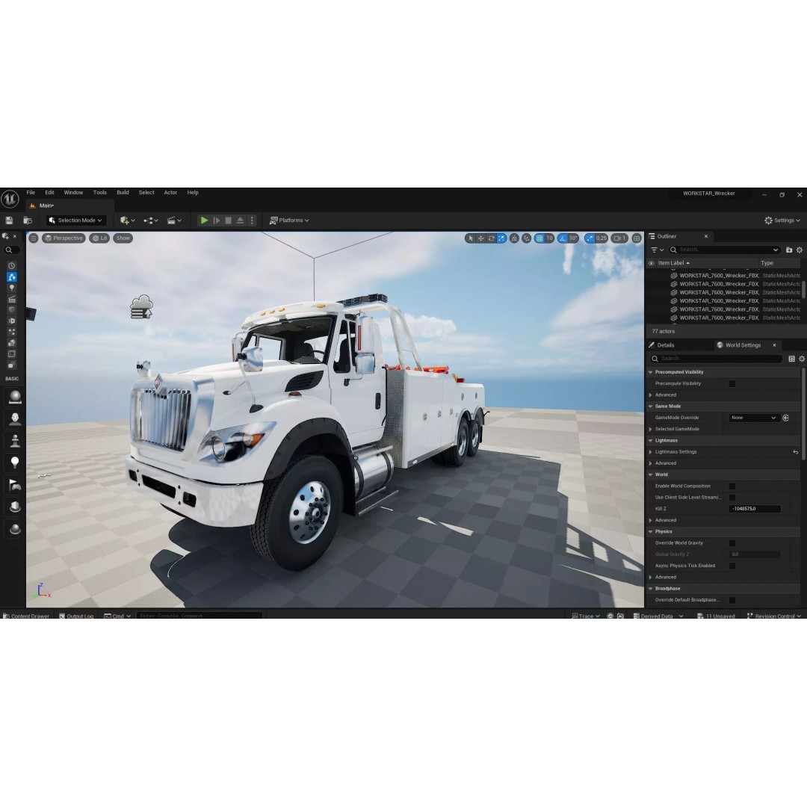Check Override World Gravity
This screenshot has width=807, height=807.
click(732, 543)
